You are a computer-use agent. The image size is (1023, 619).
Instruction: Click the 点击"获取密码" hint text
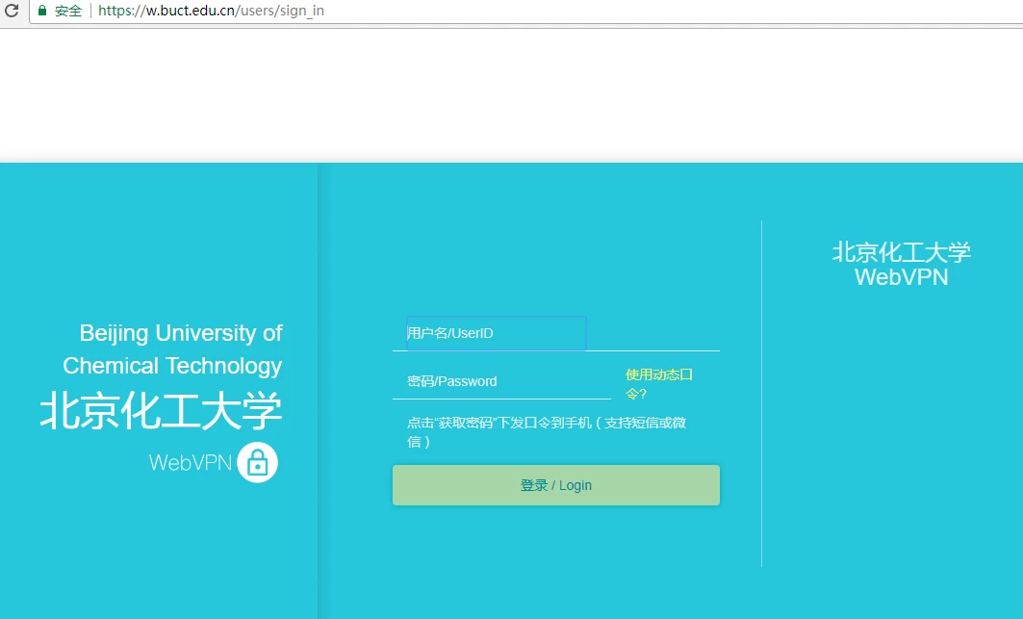(546, 431)
